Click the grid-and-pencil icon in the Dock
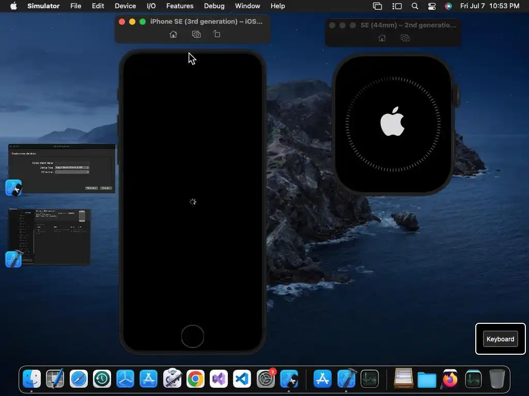 tap(55, 379)
